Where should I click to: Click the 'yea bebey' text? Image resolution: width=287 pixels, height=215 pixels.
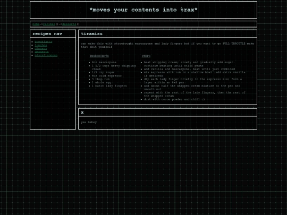(89, 122)
